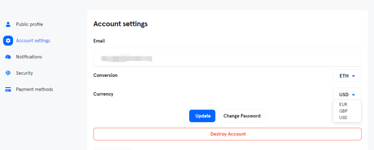Click the Account settings gear icon
Viewport: 374px width, 150px height.
point(8,41)
